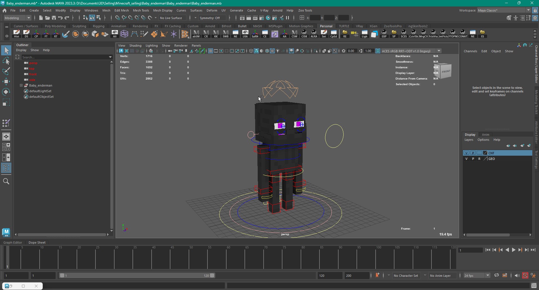Image resolution: width=539 pixels, height=290 pixels.
Task: Toggle the P playback box of the CNT layer
Action: 473,153
